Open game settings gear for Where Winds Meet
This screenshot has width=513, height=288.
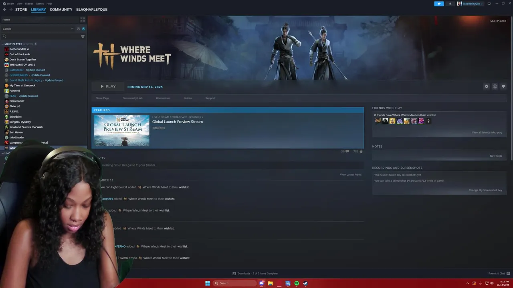tap(487, 86)
